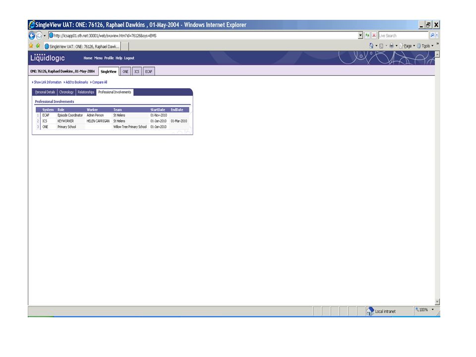Switch to the ICS system tab
476x357 pixels.
click(x=137, y=71)
